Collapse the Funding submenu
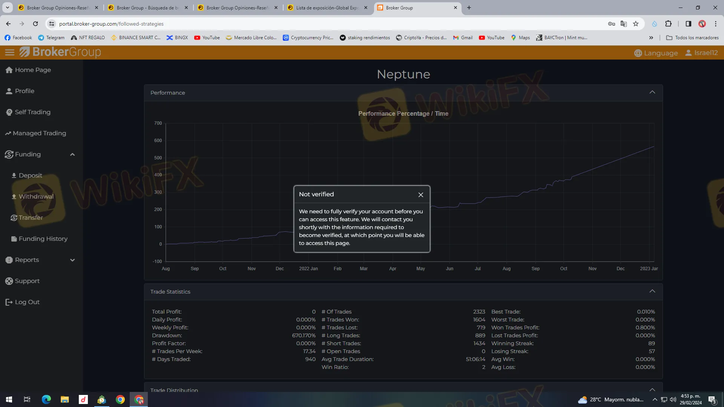This screenshot has width=724, height=407. pos(72,155)
